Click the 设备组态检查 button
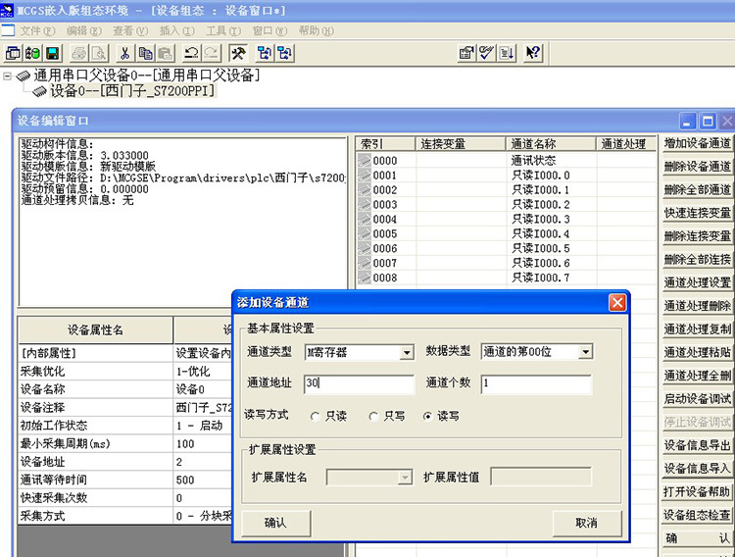The height and width of the screenshot is (557, 735). (x=697, y=516)
